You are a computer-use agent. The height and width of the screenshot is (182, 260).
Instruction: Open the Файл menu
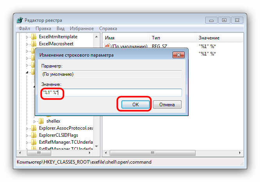click(x=24, y=29)
